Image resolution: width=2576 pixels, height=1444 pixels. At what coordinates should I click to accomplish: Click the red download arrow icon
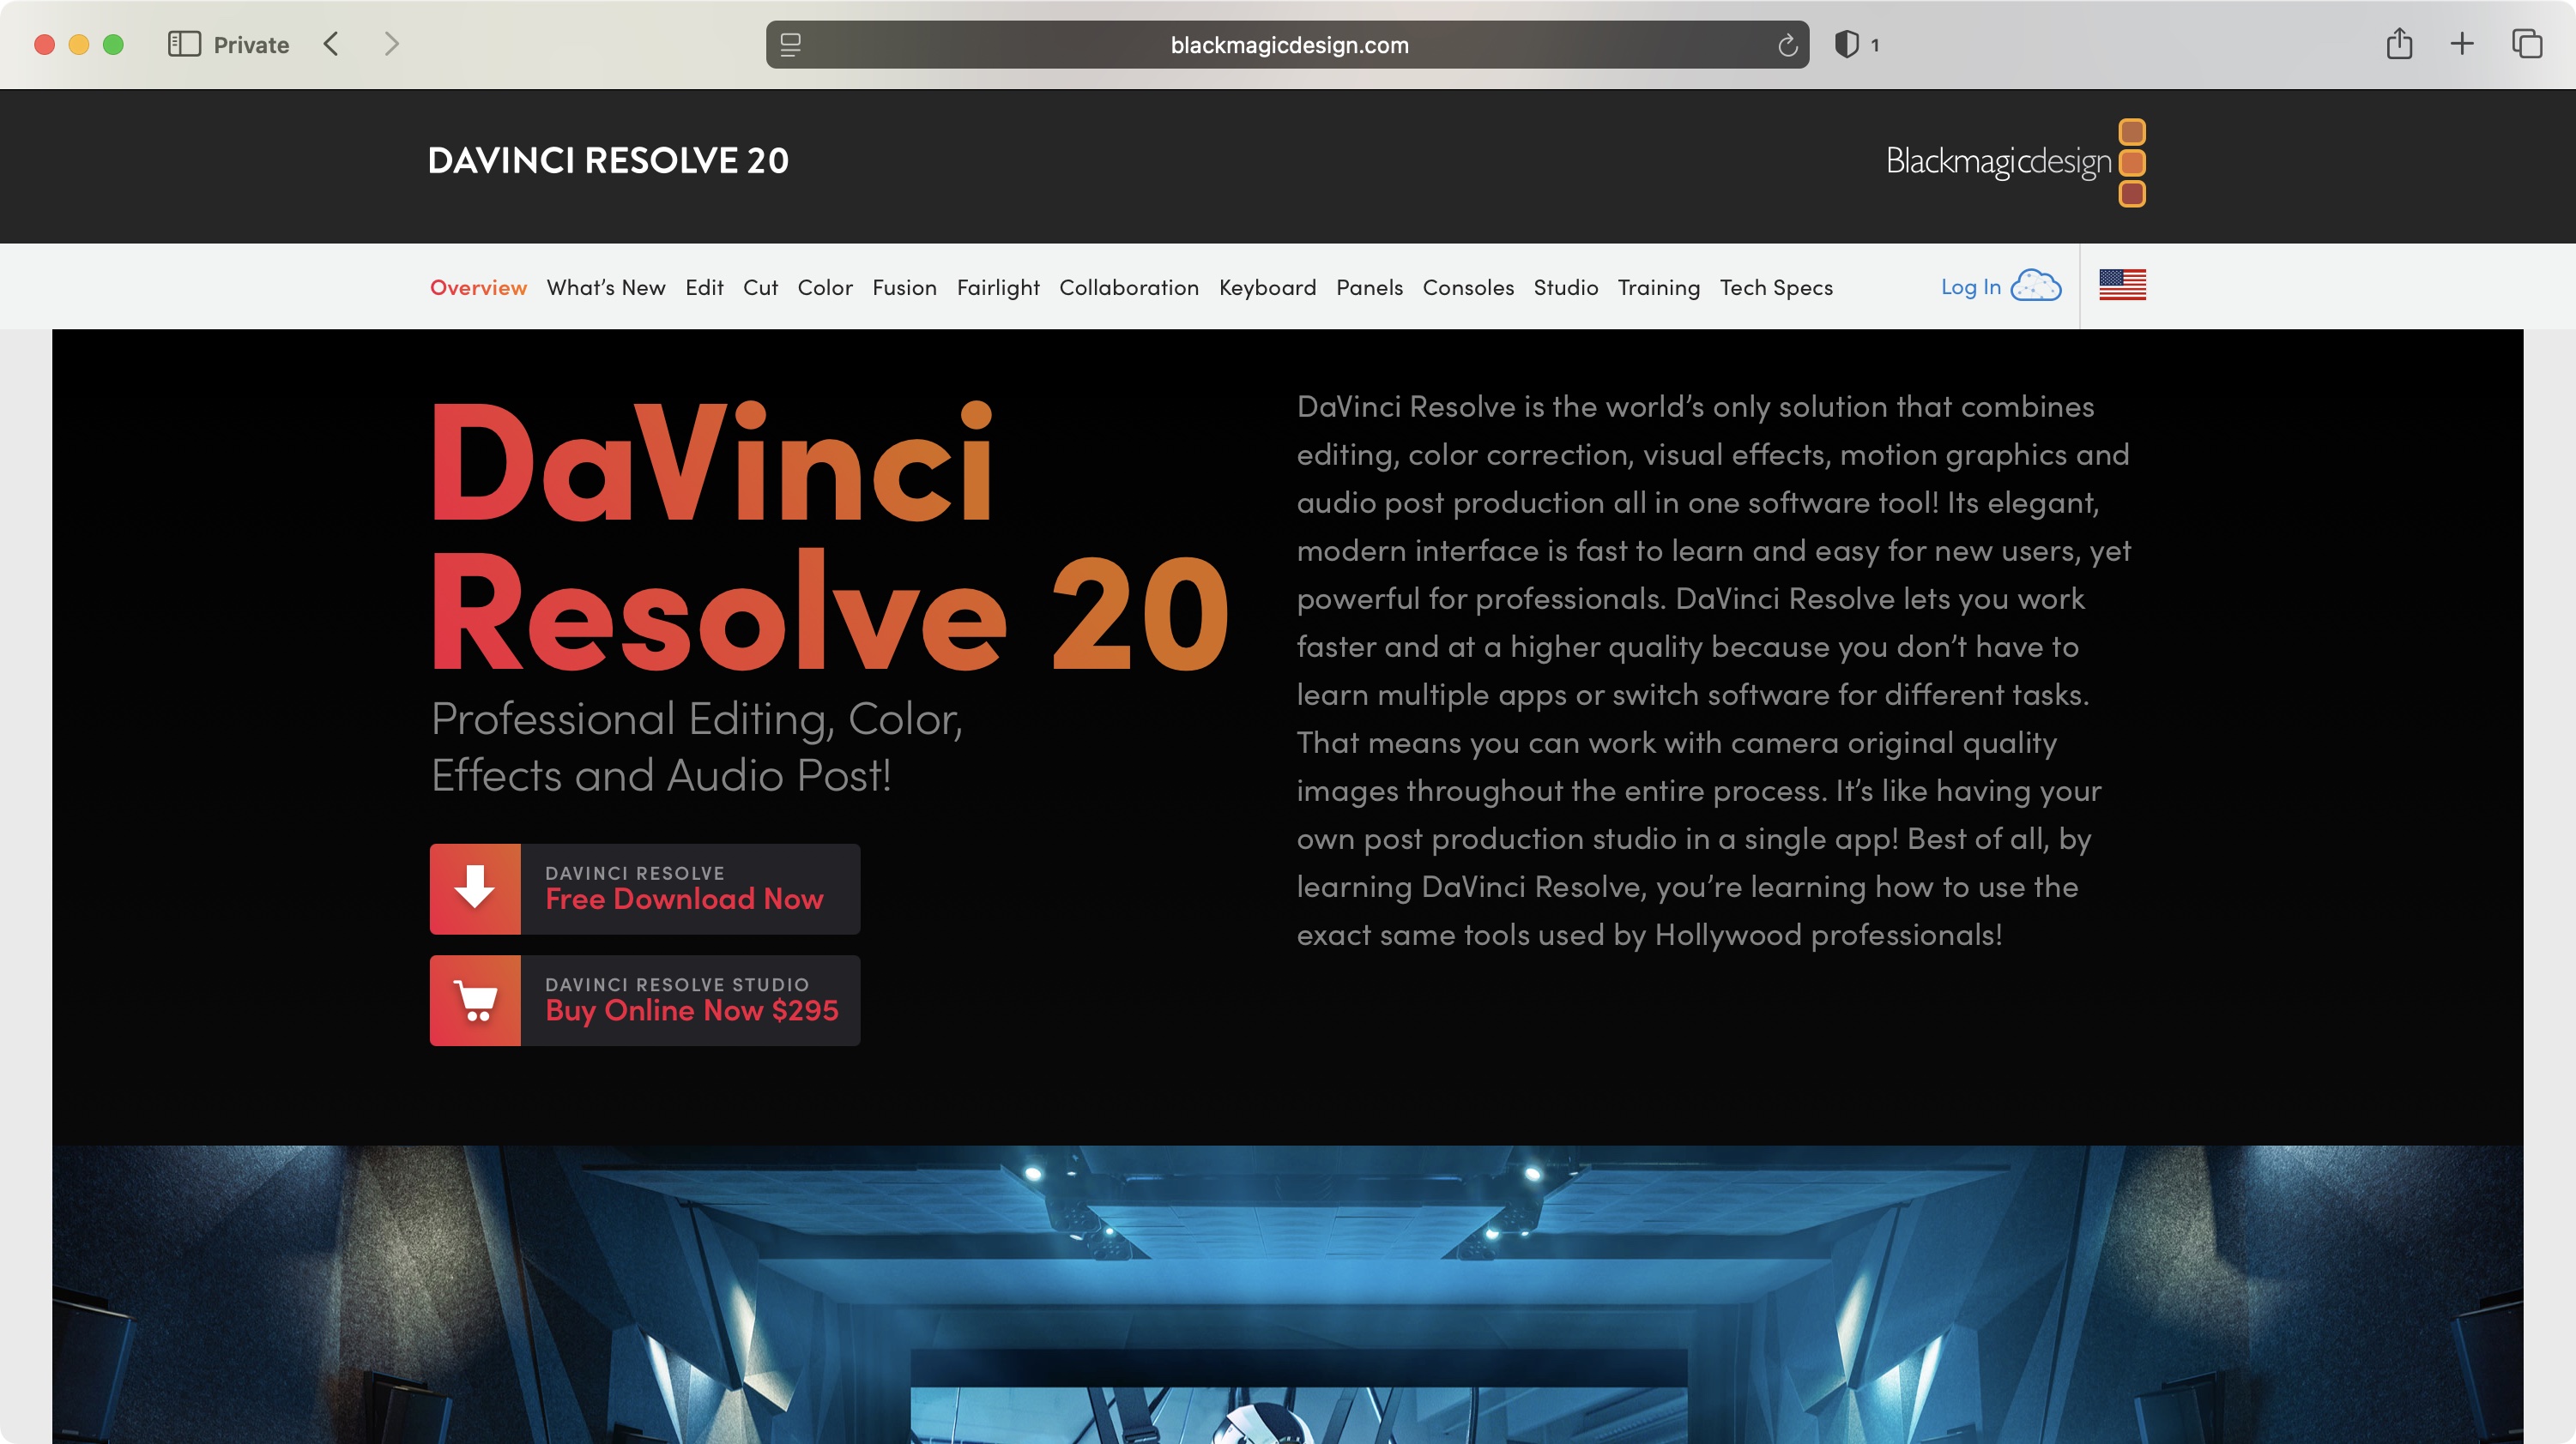point(475,888)
